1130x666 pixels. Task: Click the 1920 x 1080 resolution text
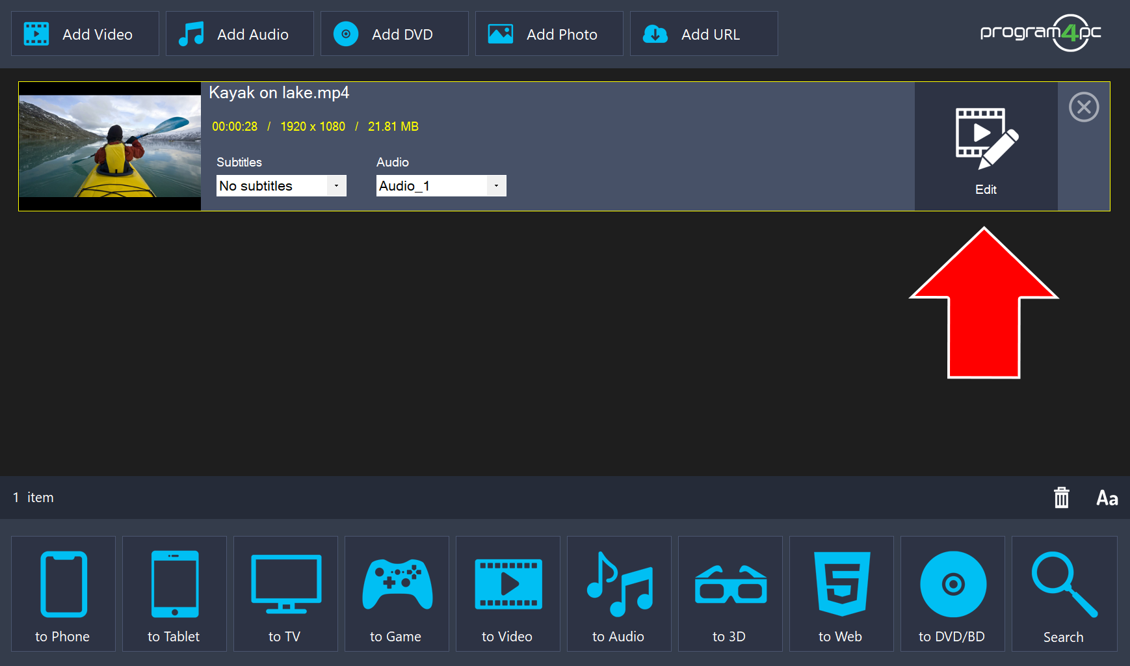pyautogui.click(x=313, y=127)
